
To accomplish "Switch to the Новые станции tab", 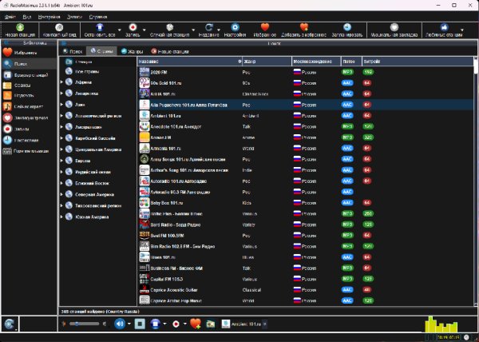I will 170,51.
